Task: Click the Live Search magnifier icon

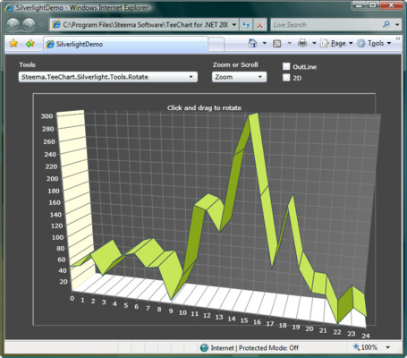Action: tap(386, 24)
